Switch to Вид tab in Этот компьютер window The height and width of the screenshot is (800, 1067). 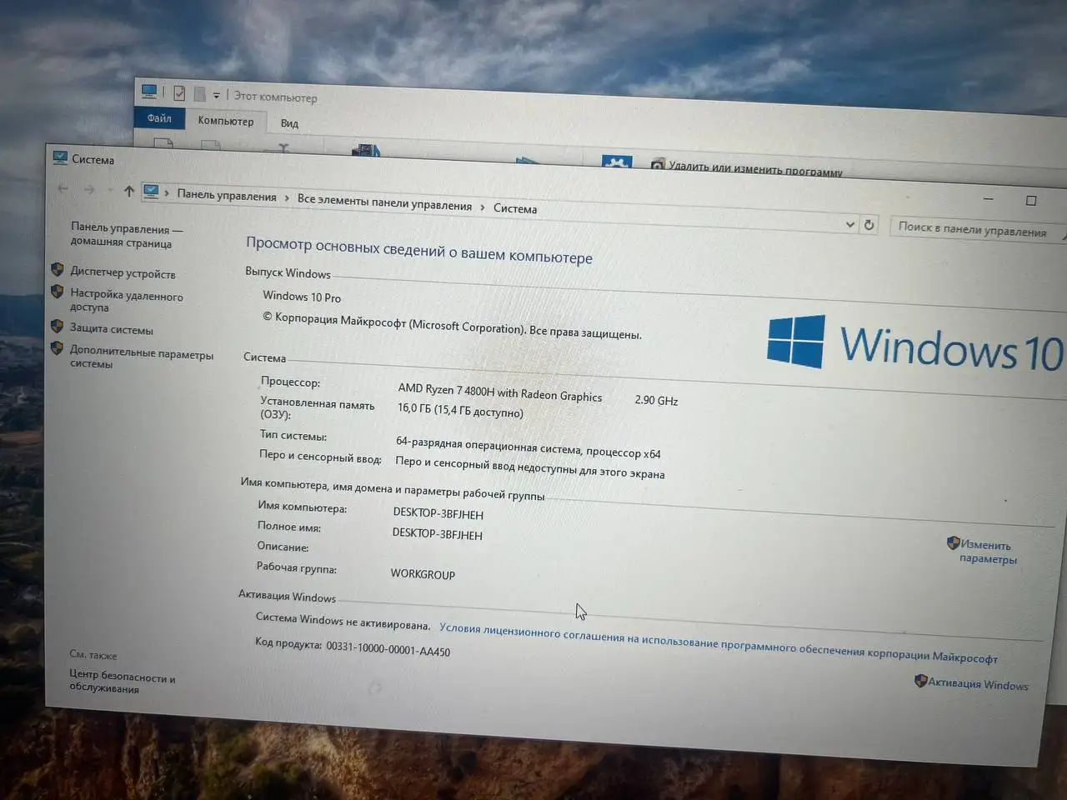coord(289,123)
